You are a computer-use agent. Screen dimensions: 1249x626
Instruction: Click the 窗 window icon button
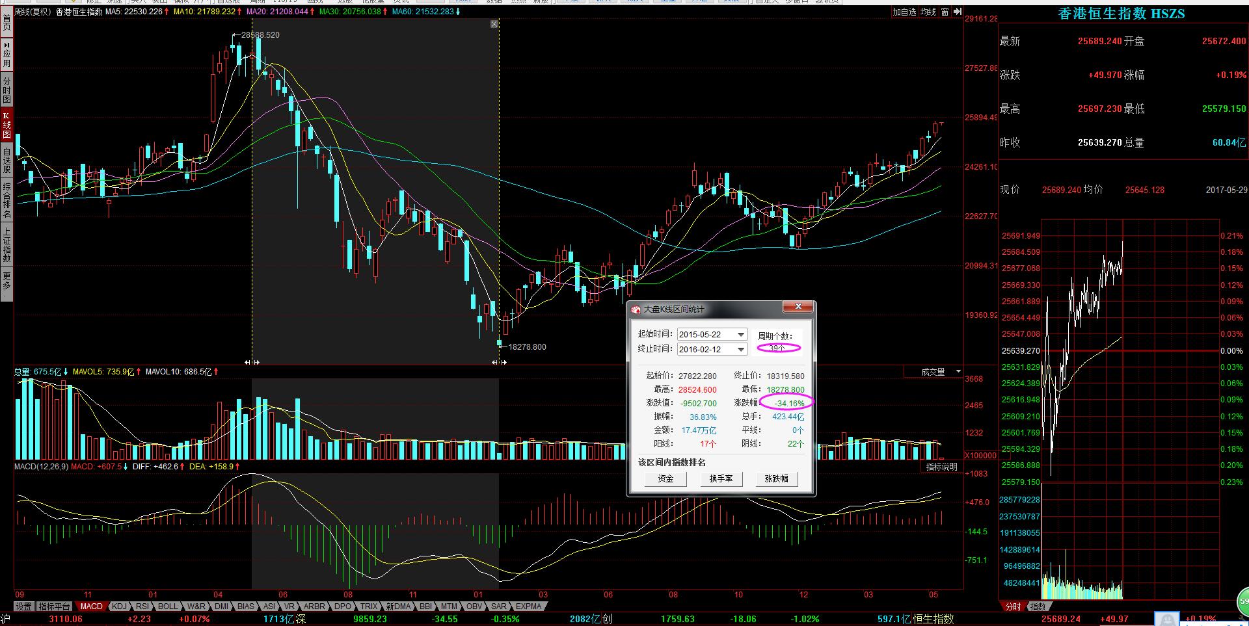pyautogui.click(x=945, y=12)
